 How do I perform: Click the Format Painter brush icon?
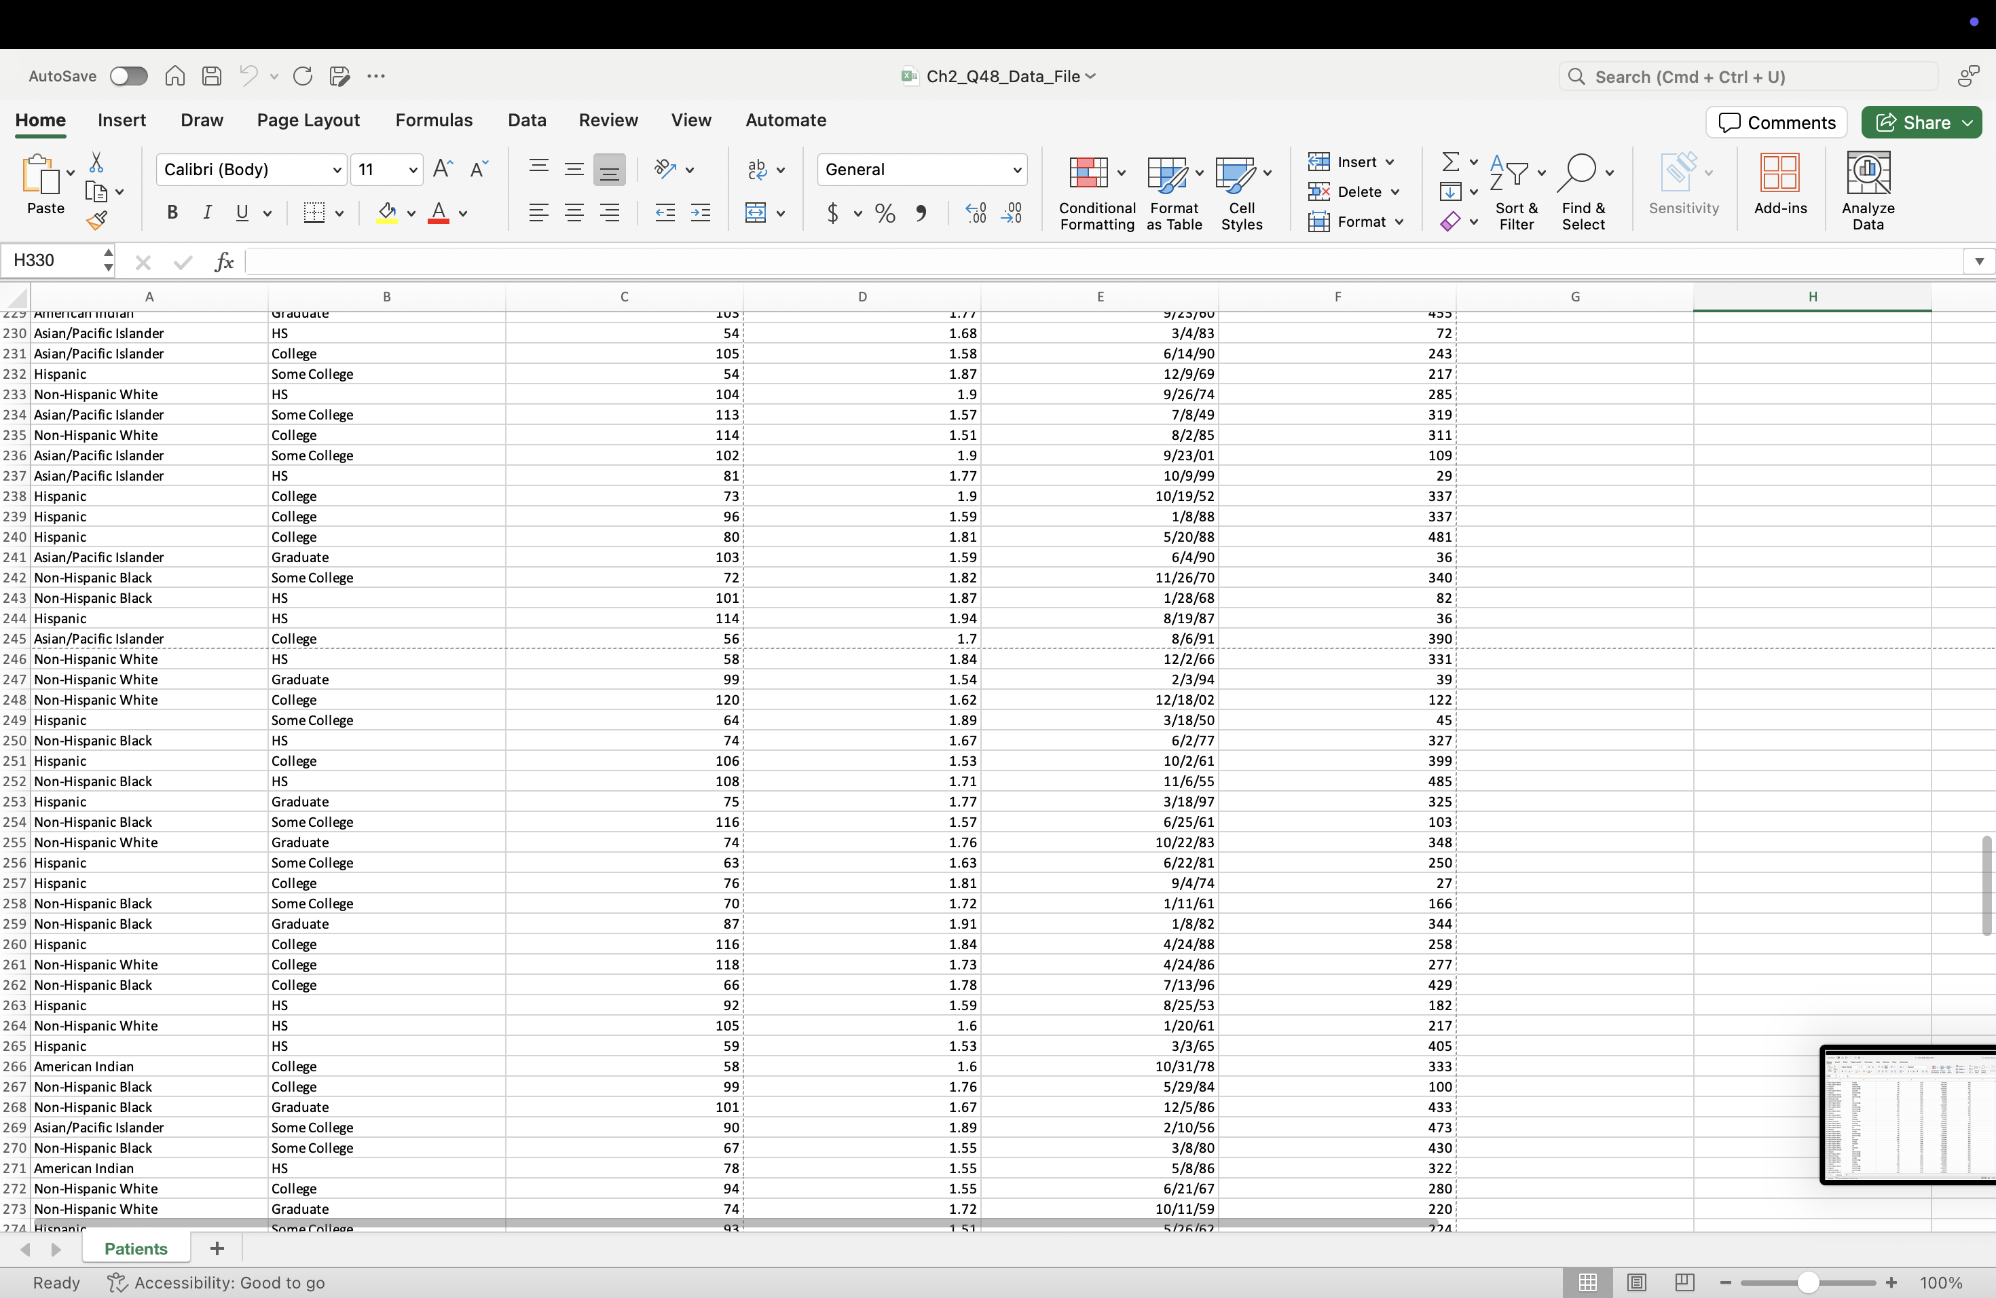coord(96,221)
